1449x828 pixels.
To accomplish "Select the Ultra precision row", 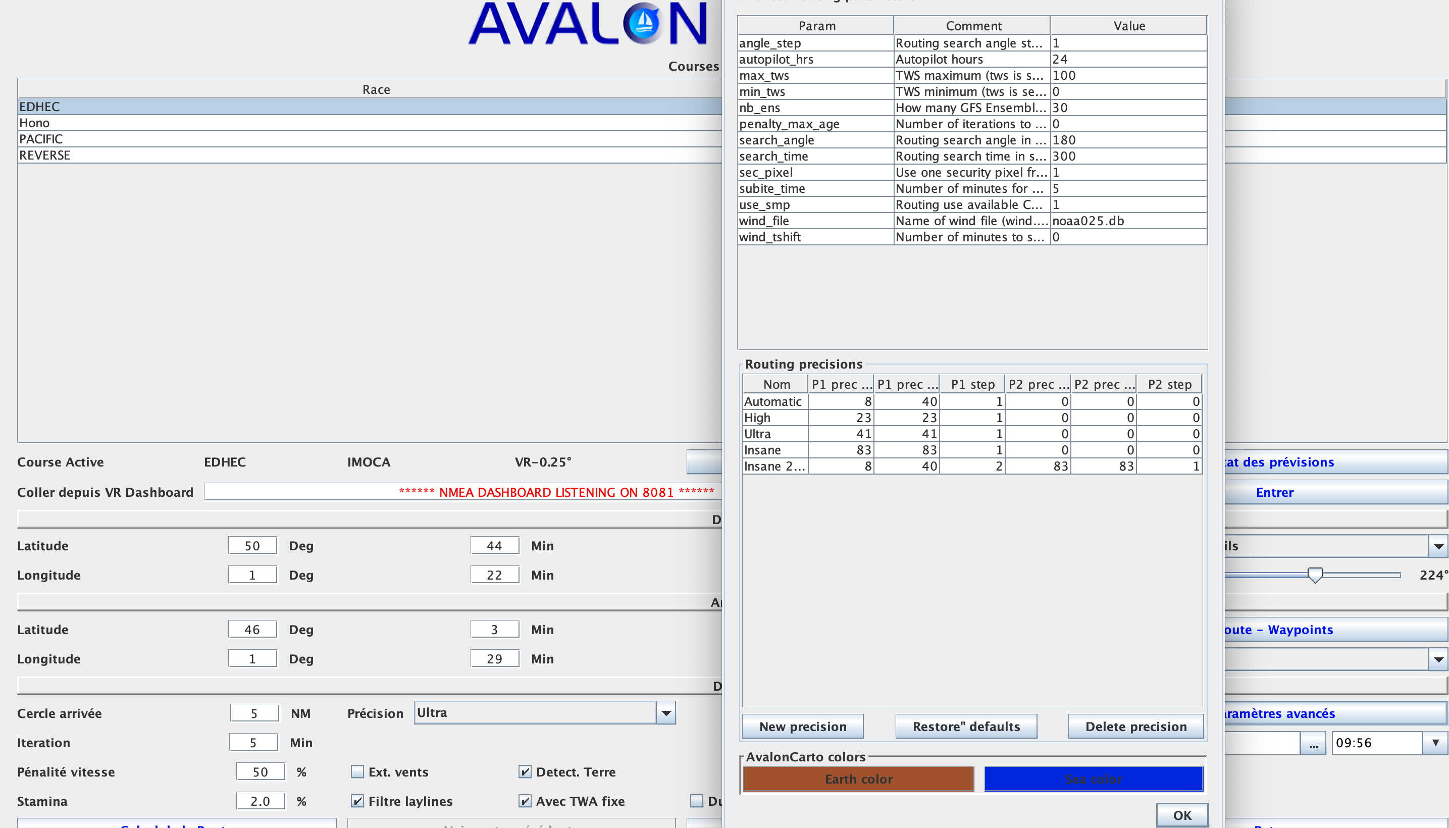I will tap(972, 434).
